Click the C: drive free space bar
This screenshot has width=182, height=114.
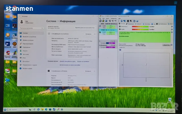pyautogui.click(x=111, y=43)
